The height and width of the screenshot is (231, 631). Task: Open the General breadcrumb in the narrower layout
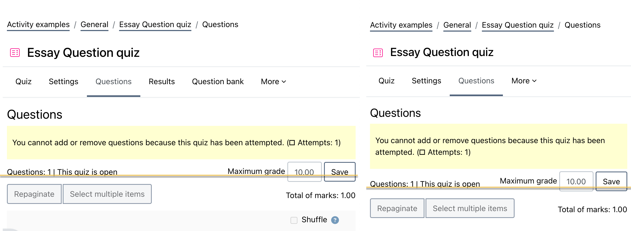[x=457, y=25]
